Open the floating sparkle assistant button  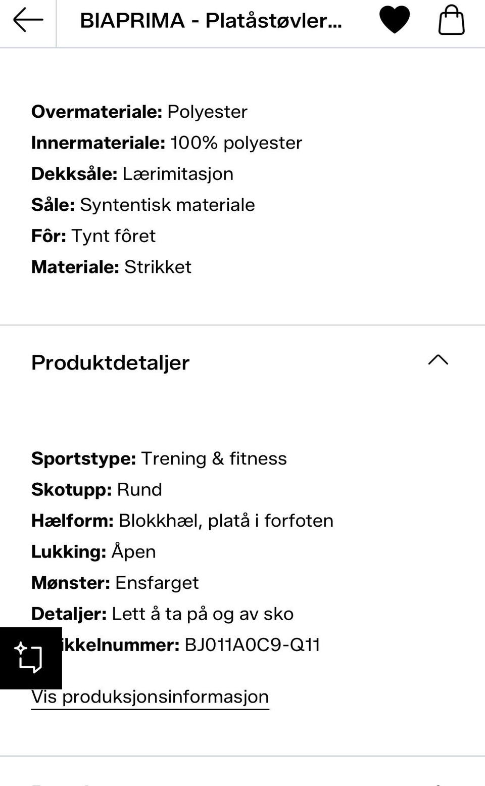[x=30, y=658]
